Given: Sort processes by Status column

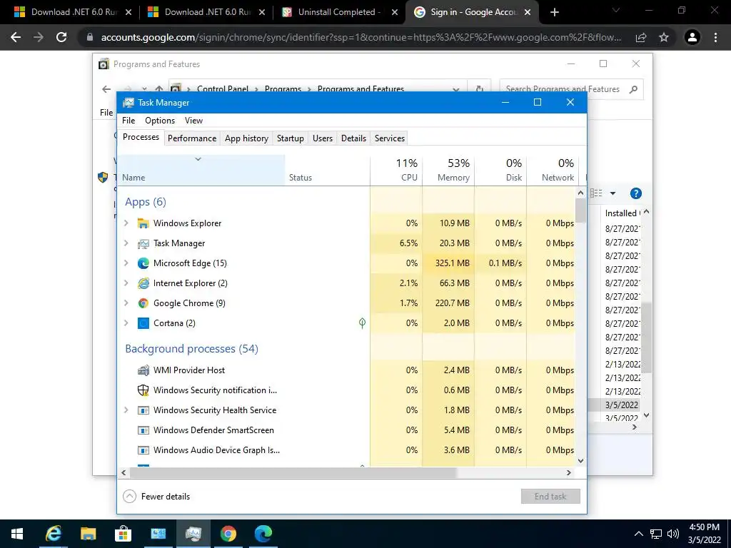Looking at the screenshot, I should click(328, 170).
